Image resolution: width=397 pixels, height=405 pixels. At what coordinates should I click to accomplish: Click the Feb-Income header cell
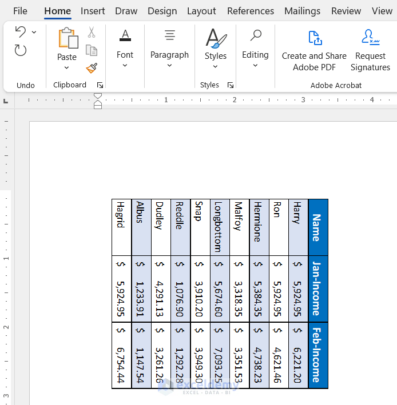point(318,355)
